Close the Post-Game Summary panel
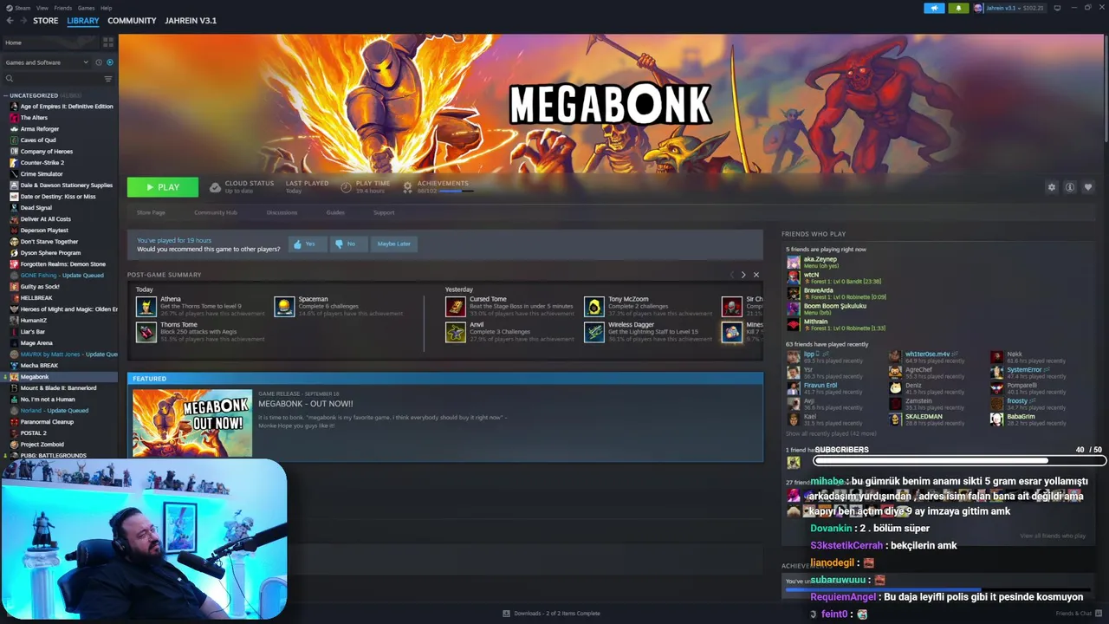The image size is (1109, 624). [756, 275]
